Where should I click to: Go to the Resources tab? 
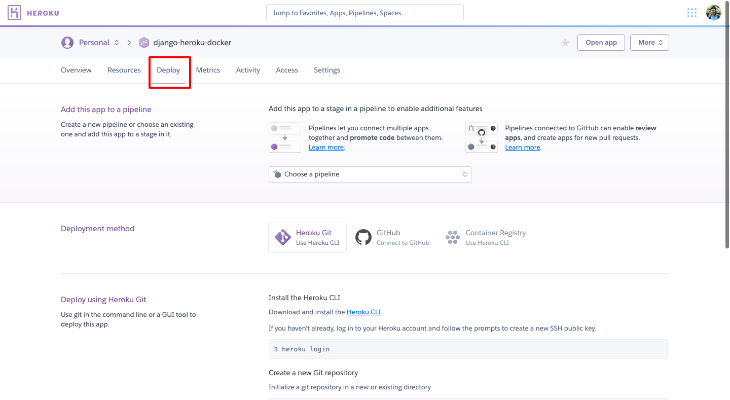tap(124, 70)
